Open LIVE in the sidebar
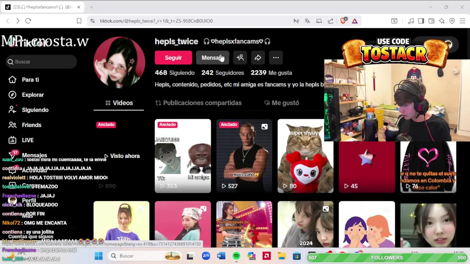The image size is (470, 264). 28,140
